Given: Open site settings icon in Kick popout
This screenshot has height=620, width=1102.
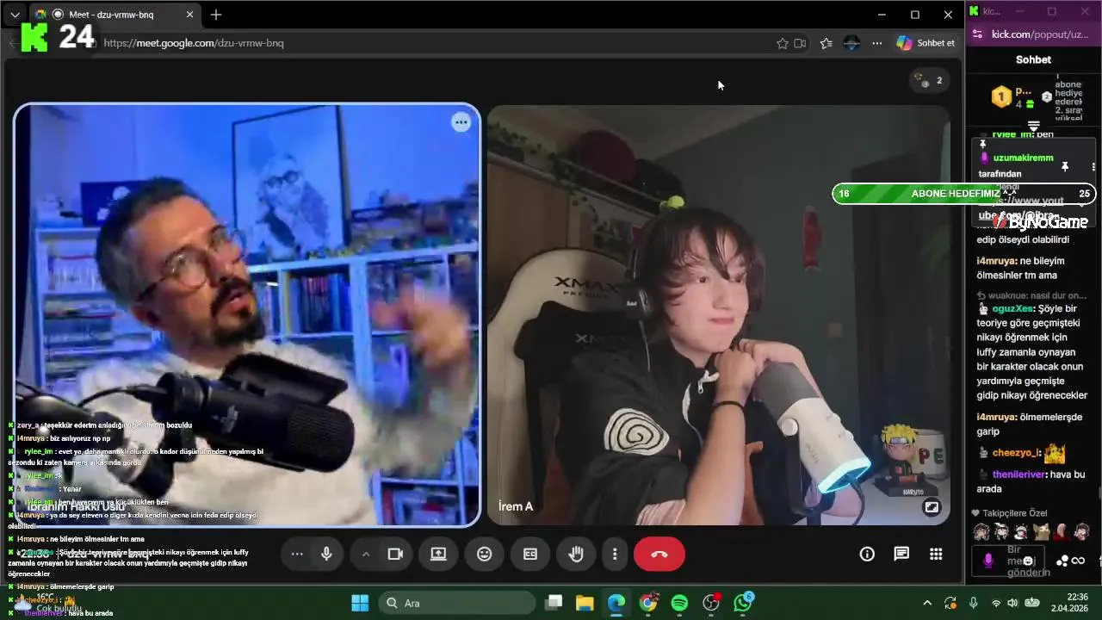Looking at the screenshot, I should pos(977,34).
